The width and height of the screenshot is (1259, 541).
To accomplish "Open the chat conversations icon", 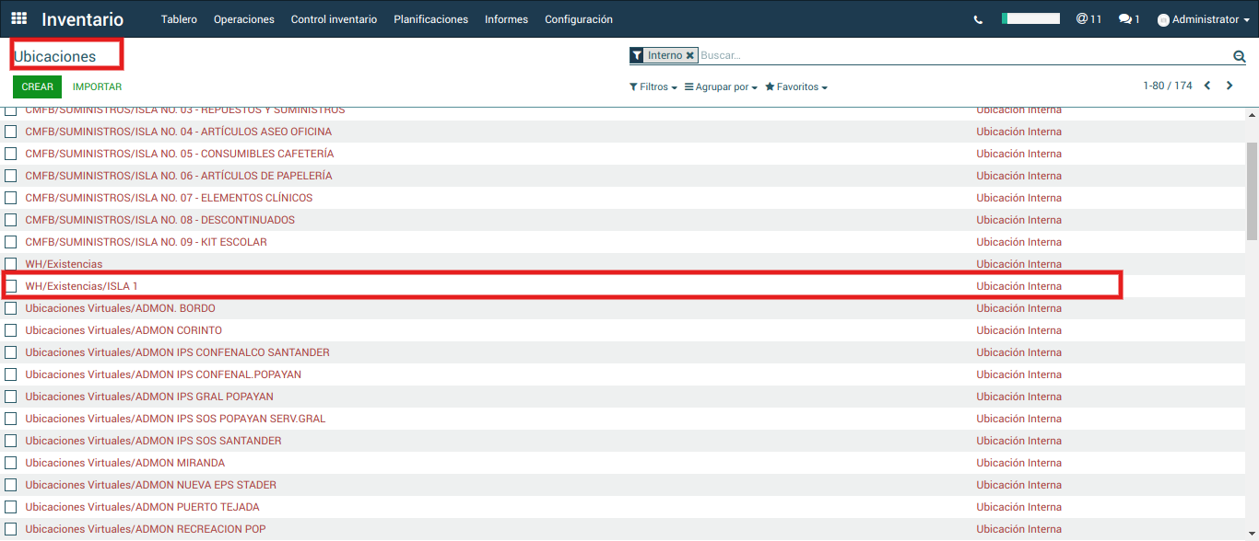I will (x=1129, y=19).
